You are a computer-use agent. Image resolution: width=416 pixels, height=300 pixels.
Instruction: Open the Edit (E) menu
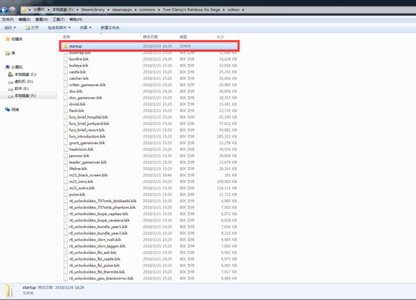(24, 19)
